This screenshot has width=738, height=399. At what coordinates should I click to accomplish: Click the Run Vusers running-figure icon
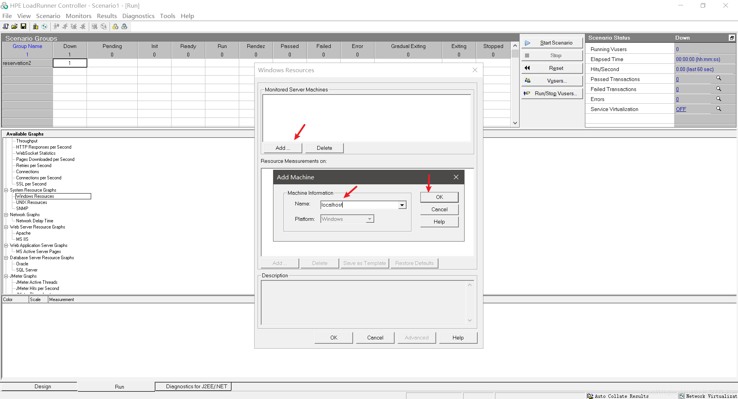coord(65,26)
